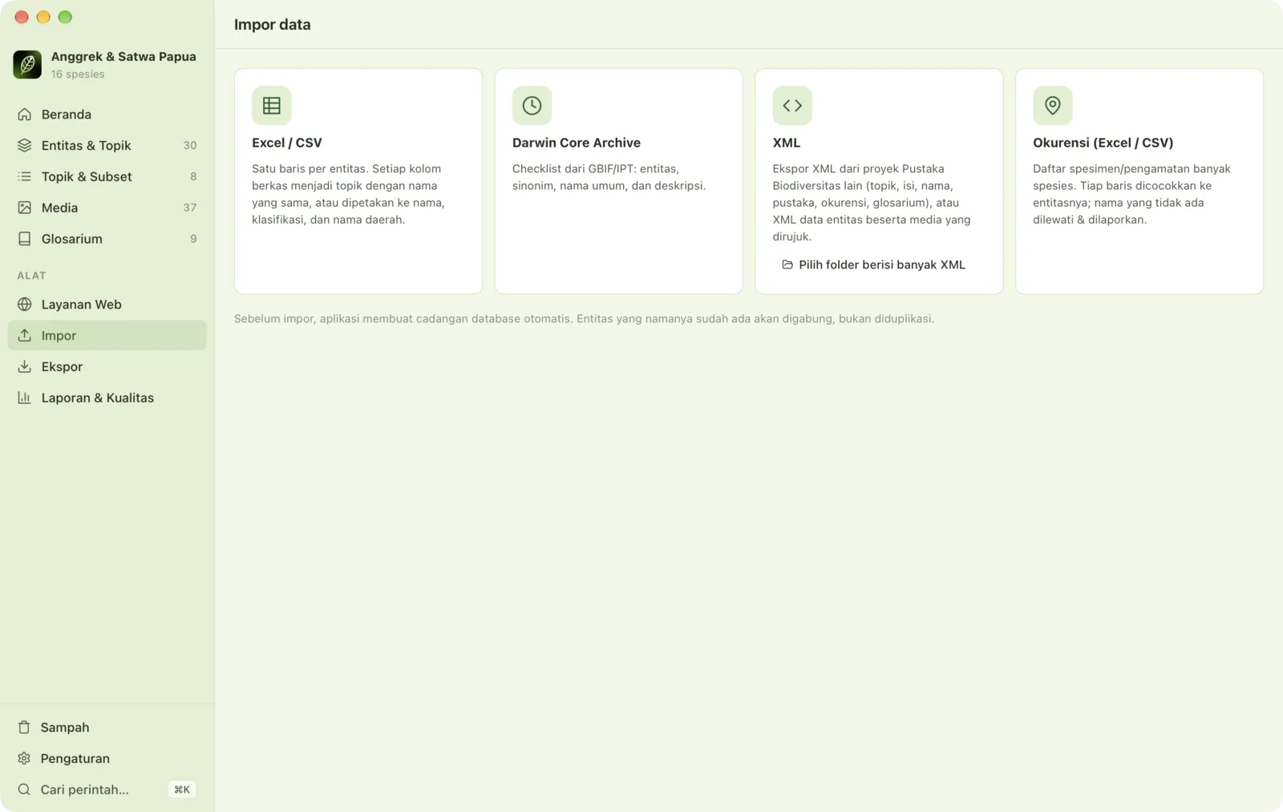Open the Beranda page
1283x812 pixels.
click(x=107, y=115)
